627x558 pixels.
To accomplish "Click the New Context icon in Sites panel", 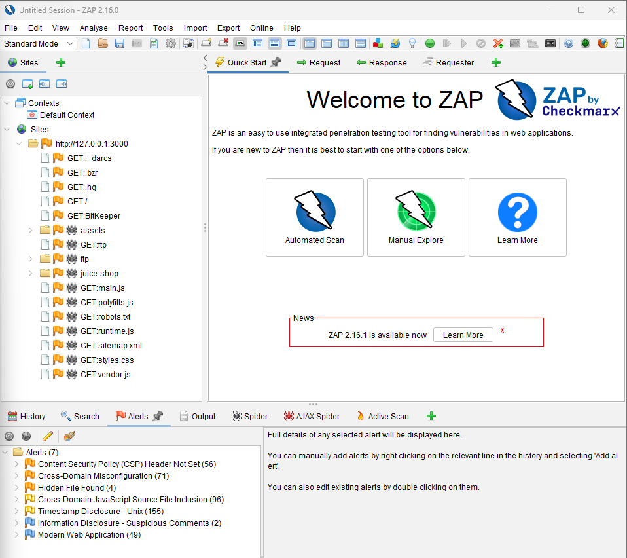I will pos(27,84).
